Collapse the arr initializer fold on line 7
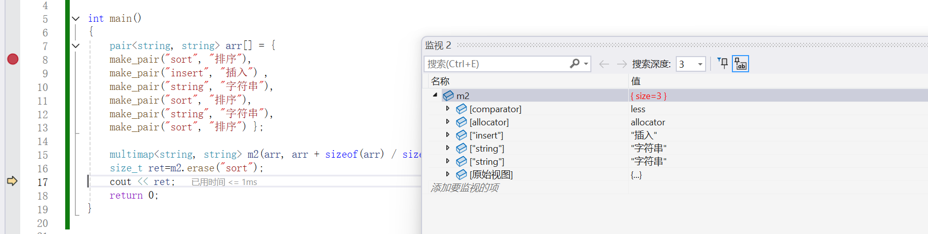 pos(76,45)
